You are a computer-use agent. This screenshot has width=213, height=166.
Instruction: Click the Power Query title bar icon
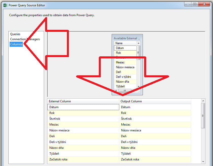[5, 5]
